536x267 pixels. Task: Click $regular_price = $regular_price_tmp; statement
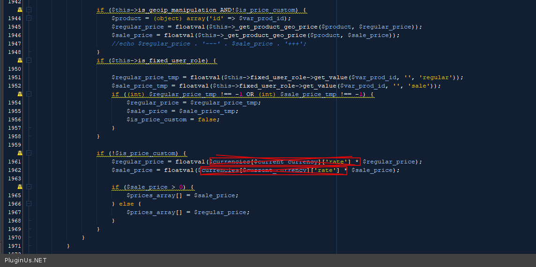pyautogui.click(x=194, y=103)
